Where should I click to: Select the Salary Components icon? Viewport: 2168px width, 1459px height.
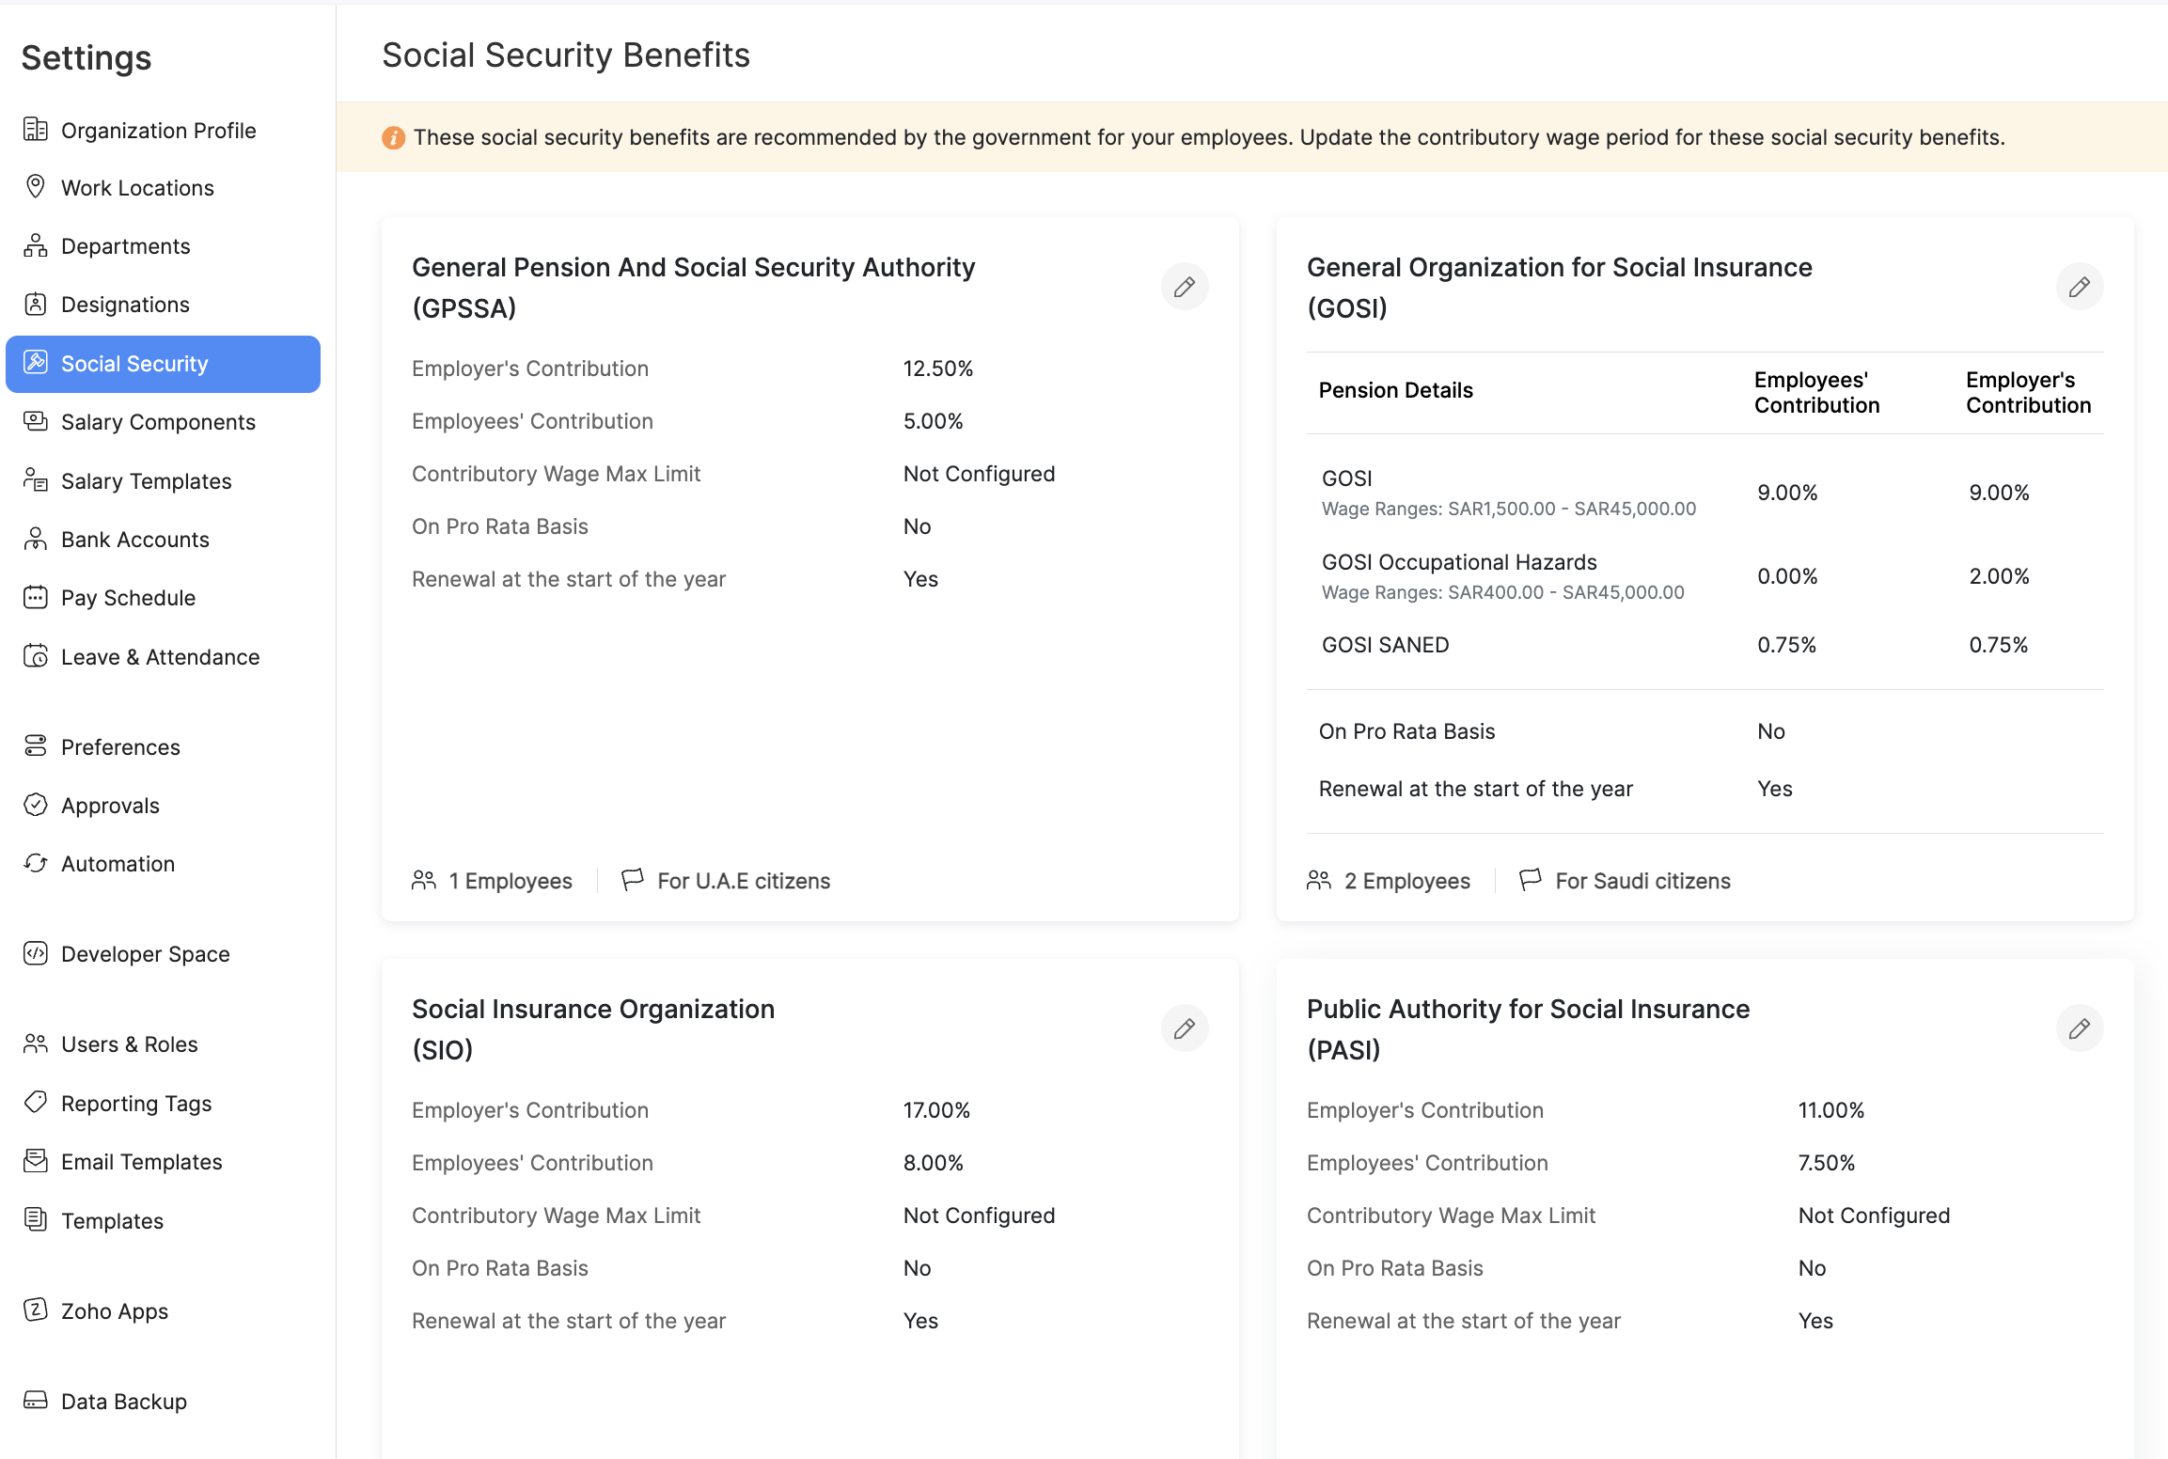[36, 422]
